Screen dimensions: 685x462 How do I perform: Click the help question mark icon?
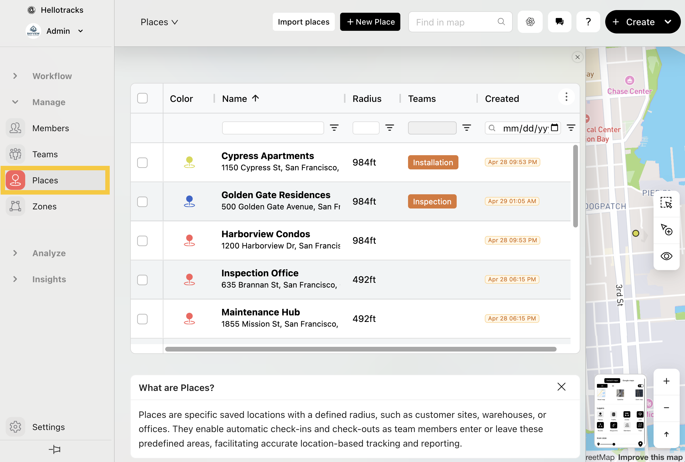tap(588, 22)
